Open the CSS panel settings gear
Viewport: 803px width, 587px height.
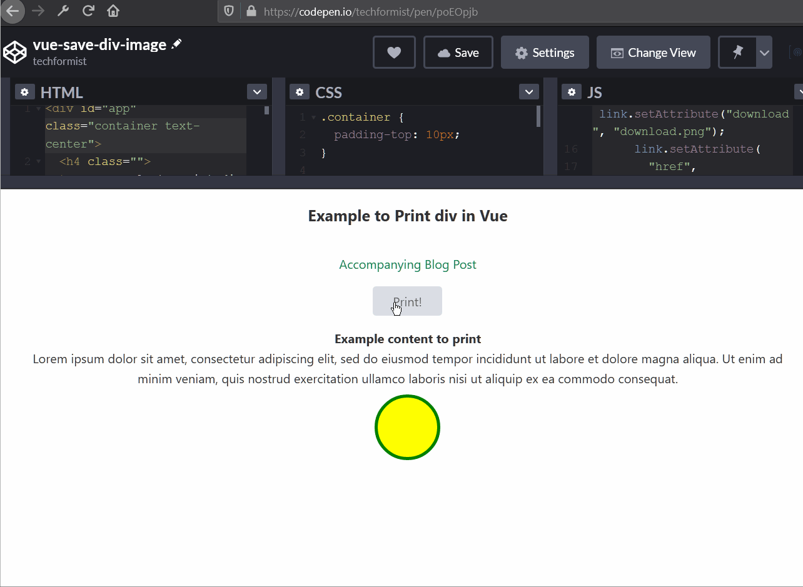(x=300, y=91)
